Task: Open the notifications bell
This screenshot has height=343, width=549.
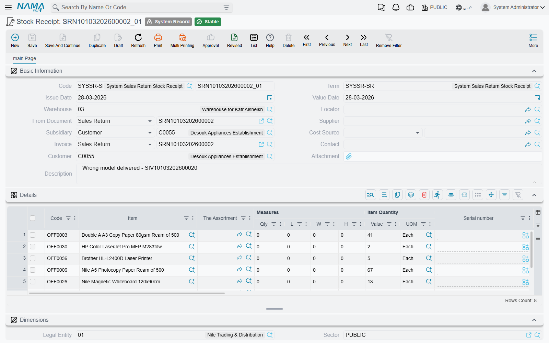Action: (x=396, y=7)
